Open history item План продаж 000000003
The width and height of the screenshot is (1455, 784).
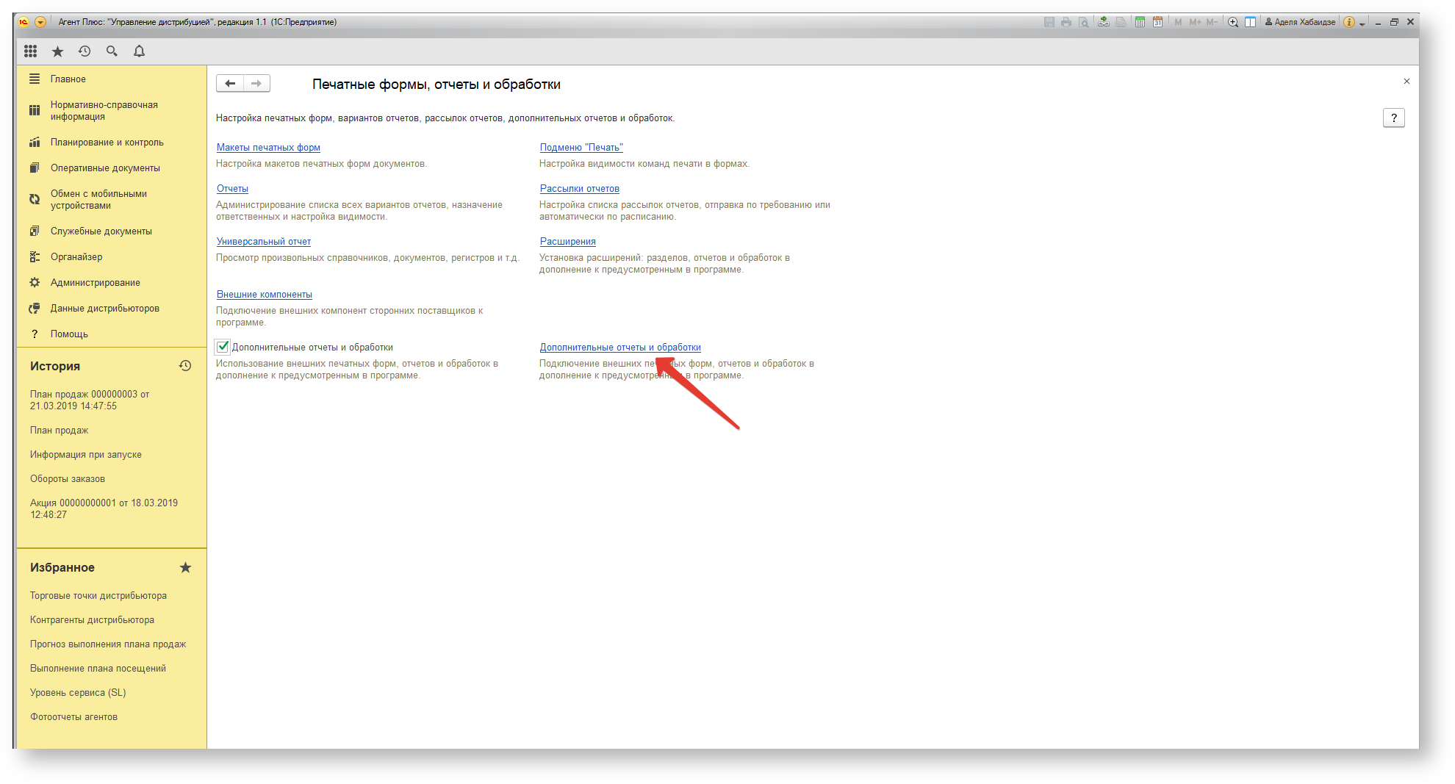(90, 400)
